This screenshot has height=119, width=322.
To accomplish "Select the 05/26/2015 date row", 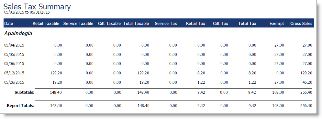I will click(x=158, y=82).
